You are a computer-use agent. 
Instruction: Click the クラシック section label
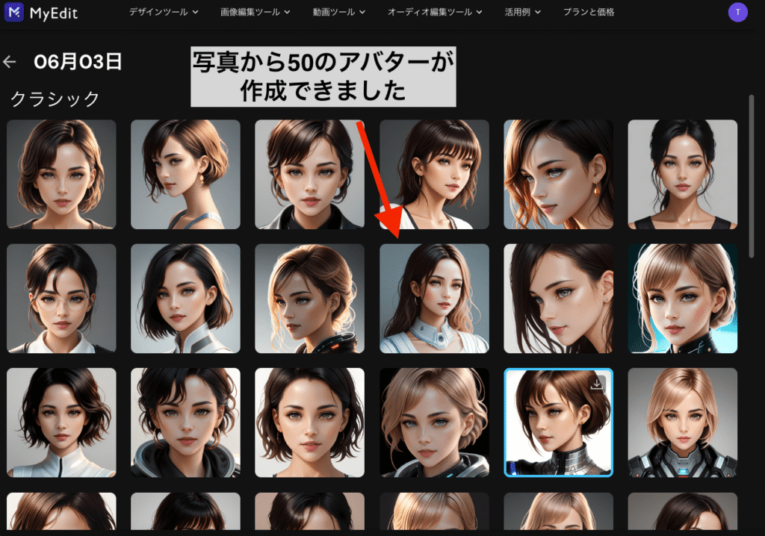tap(55, 99)
